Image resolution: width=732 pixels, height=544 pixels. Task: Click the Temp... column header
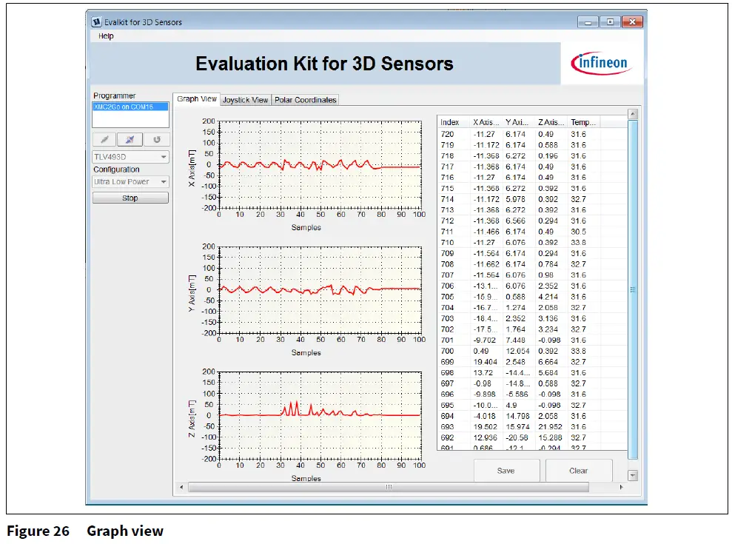click(583, 122)
